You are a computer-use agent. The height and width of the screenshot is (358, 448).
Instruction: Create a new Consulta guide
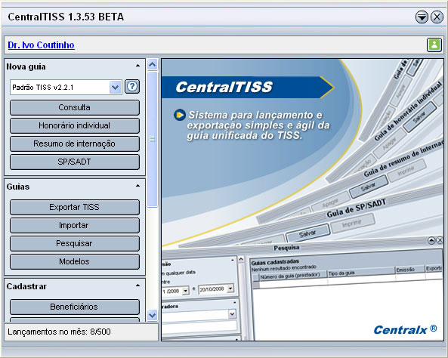[75, 107]
